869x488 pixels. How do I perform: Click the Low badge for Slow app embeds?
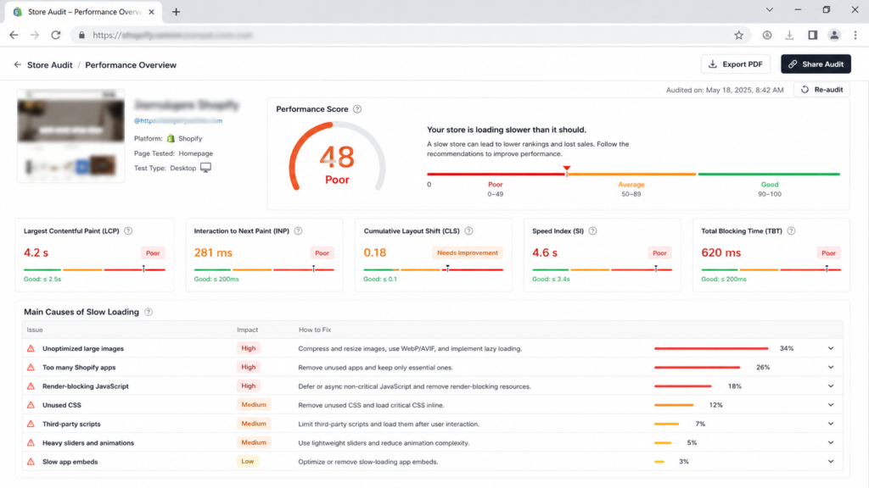point(247,462)
